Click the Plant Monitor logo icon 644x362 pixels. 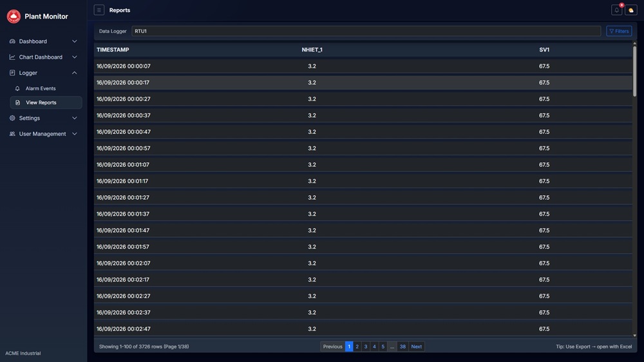point(14,17)
